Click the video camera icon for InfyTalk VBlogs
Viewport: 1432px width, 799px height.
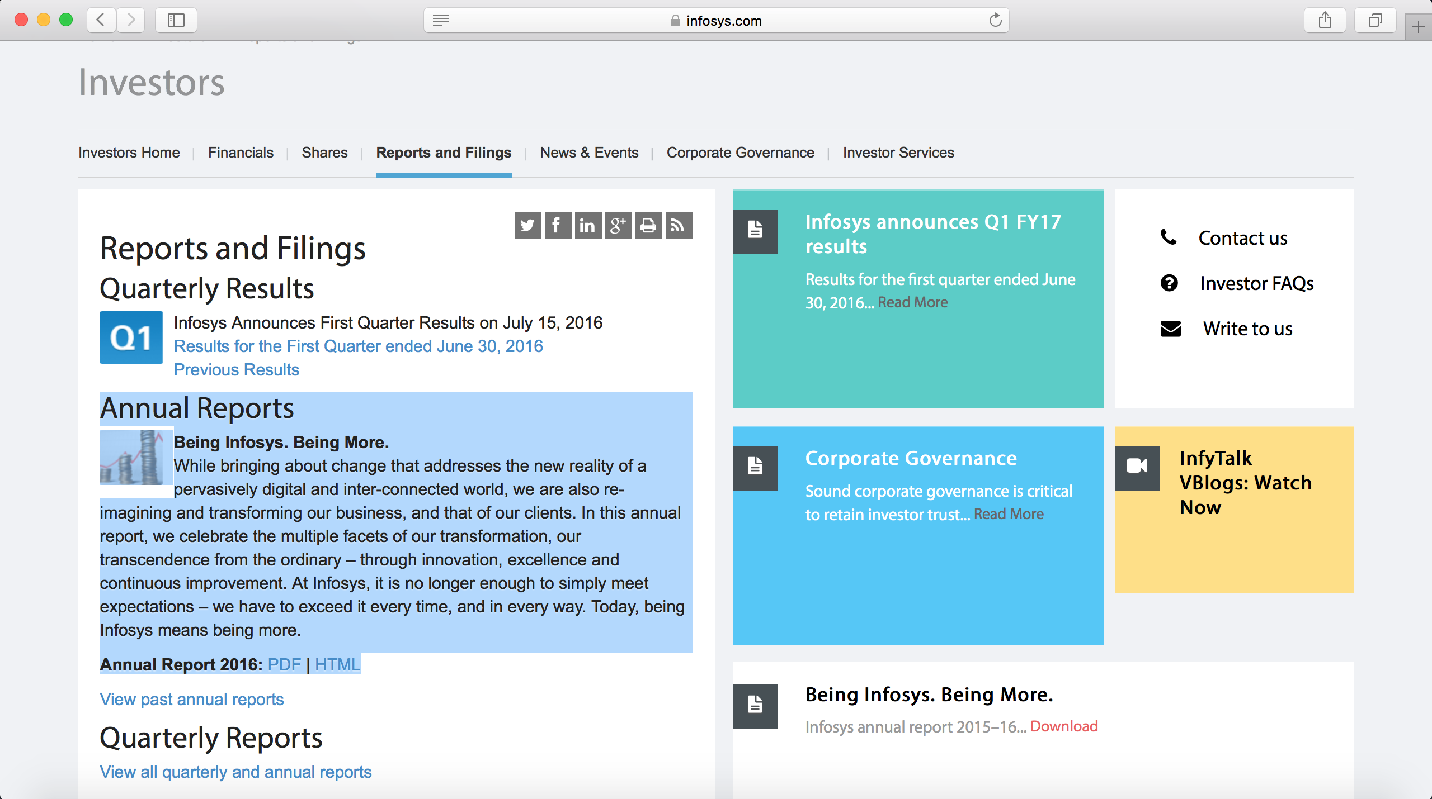[1138, 464]
